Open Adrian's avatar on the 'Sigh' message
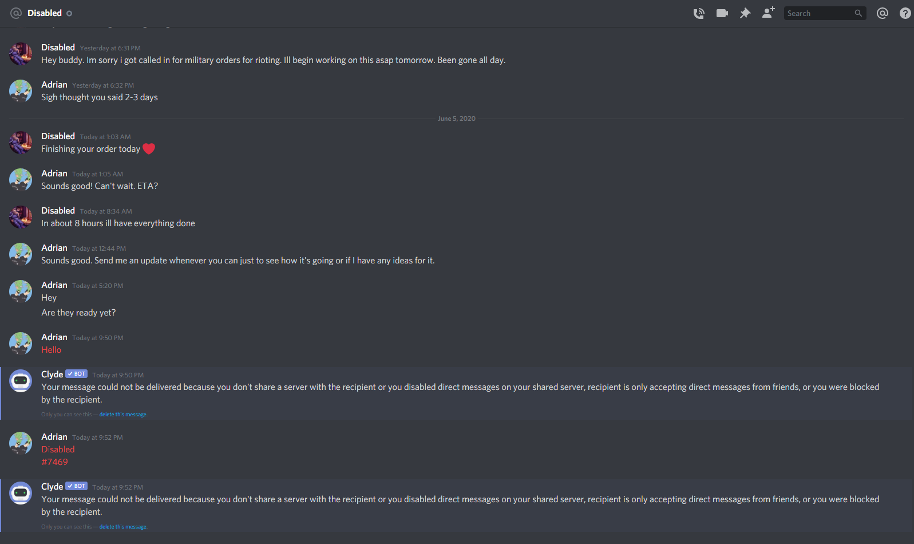 click(21, 91)
